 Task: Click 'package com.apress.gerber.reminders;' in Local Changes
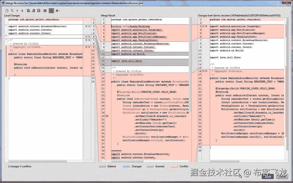[x=34, y=19]
